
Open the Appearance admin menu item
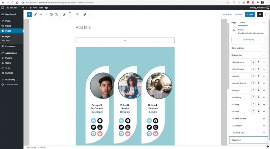(11, 53)
